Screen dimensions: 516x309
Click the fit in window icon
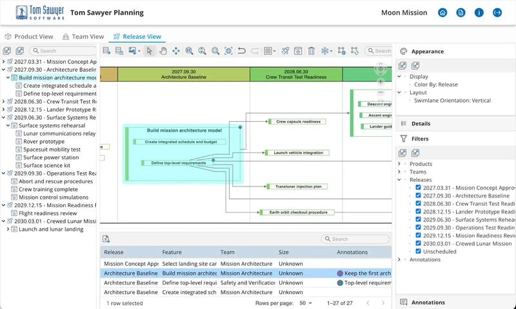[228, 51]
